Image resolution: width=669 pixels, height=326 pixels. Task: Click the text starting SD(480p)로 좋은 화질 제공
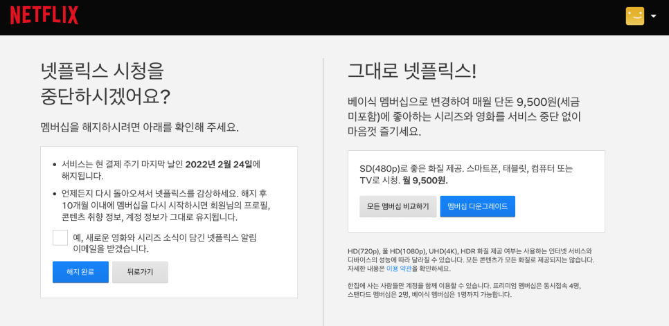tap(466, 174)
